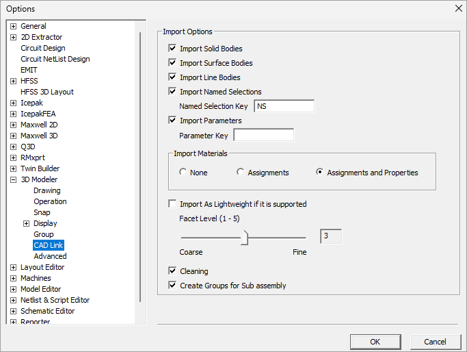Viewport: 467px width, 352px height.
Task: Uncheck Import Line Bodies
Action: (172, 77)
